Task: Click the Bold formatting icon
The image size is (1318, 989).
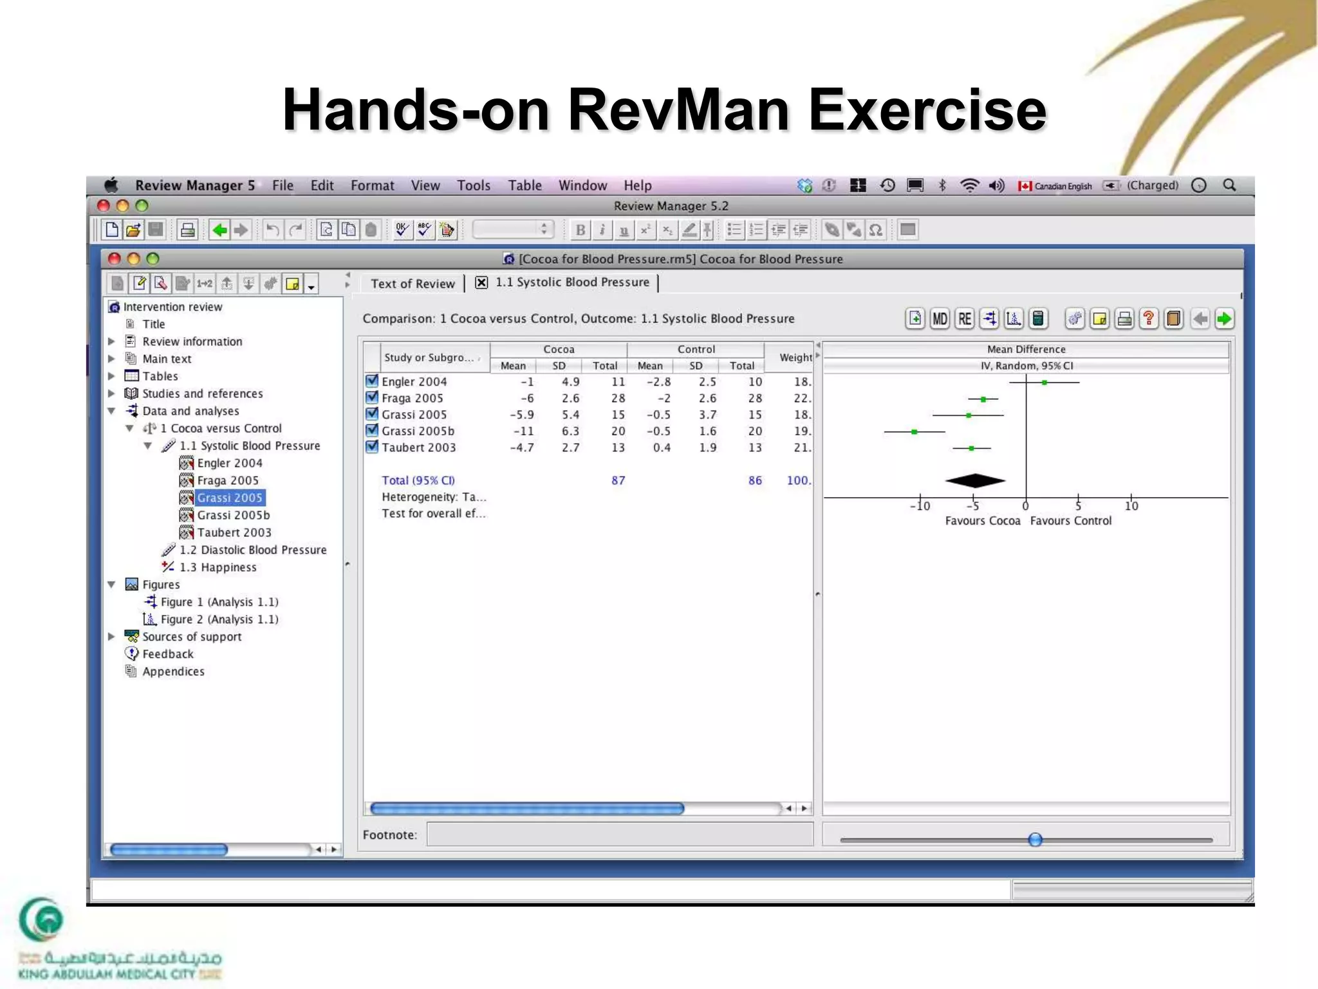Action: point(580,230)
